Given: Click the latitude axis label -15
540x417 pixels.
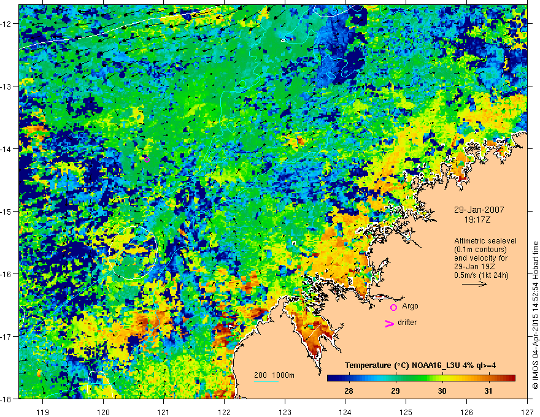Looking at the screenshot, I should [7, 211].
